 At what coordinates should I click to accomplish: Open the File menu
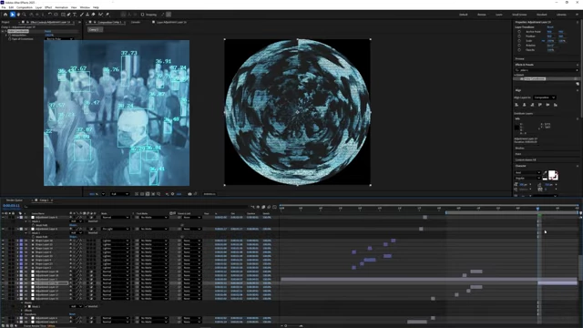click(4, 7)
